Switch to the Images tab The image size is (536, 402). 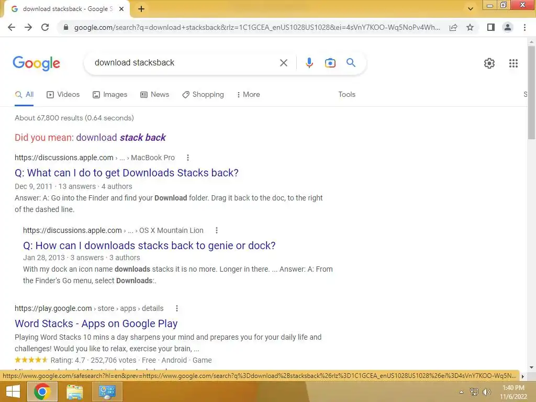pos(110,95)
